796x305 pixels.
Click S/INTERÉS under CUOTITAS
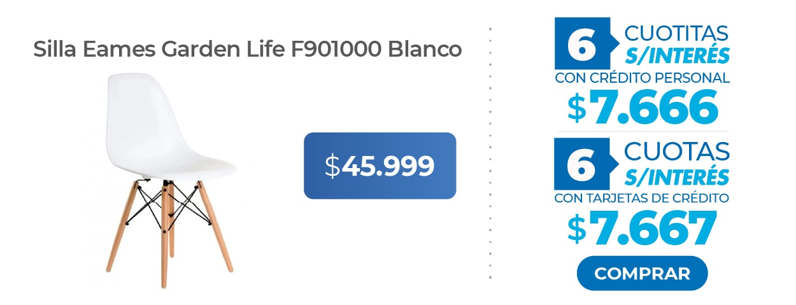[x=676, y=56]
